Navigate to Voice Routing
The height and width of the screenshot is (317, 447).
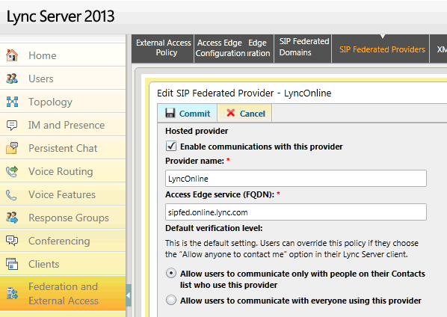[63, 171]
